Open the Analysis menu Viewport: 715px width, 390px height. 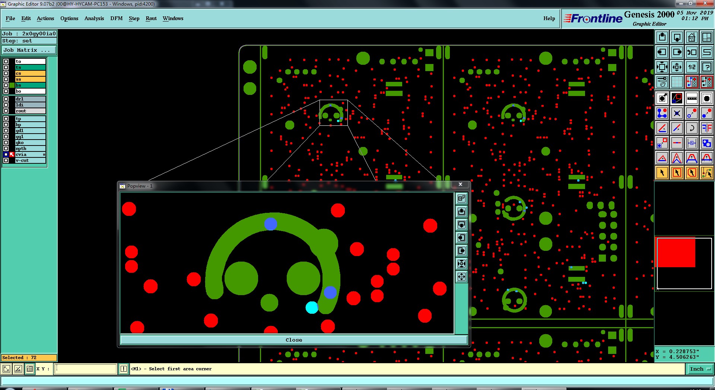[94, 18]
